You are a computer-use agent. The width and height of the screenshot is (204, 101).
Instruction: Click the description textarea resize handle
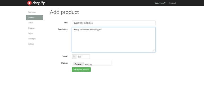coord(153,50)
